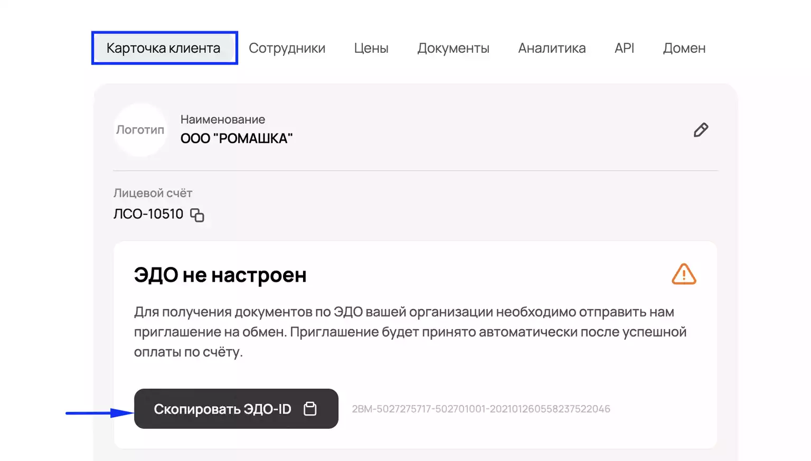This screenshot has width=811, height=461.
Task: Switch to the Домен tab
Action: pos(684,48)
